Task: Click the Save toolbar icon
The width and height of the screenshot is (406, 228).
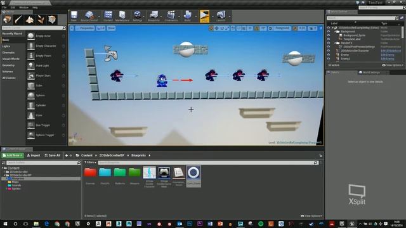Action: (x=74, y=16)
